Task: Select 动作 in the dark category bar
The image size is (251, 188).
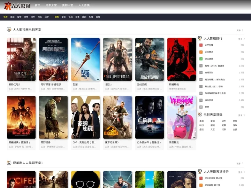Action: (33, 17)
